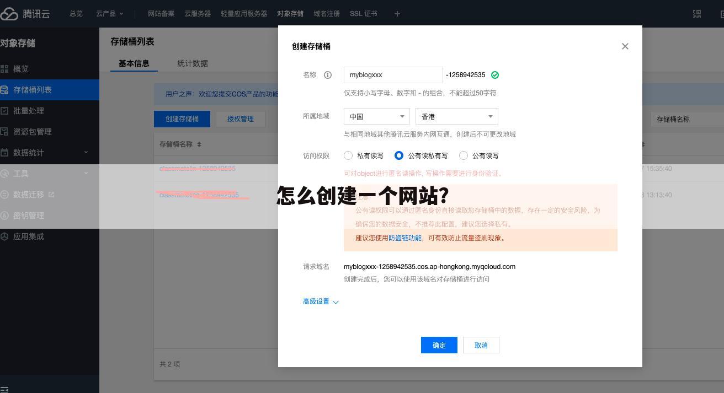Open 网站备案 in top navigation

pyautogui.click(x=161, y=14)
